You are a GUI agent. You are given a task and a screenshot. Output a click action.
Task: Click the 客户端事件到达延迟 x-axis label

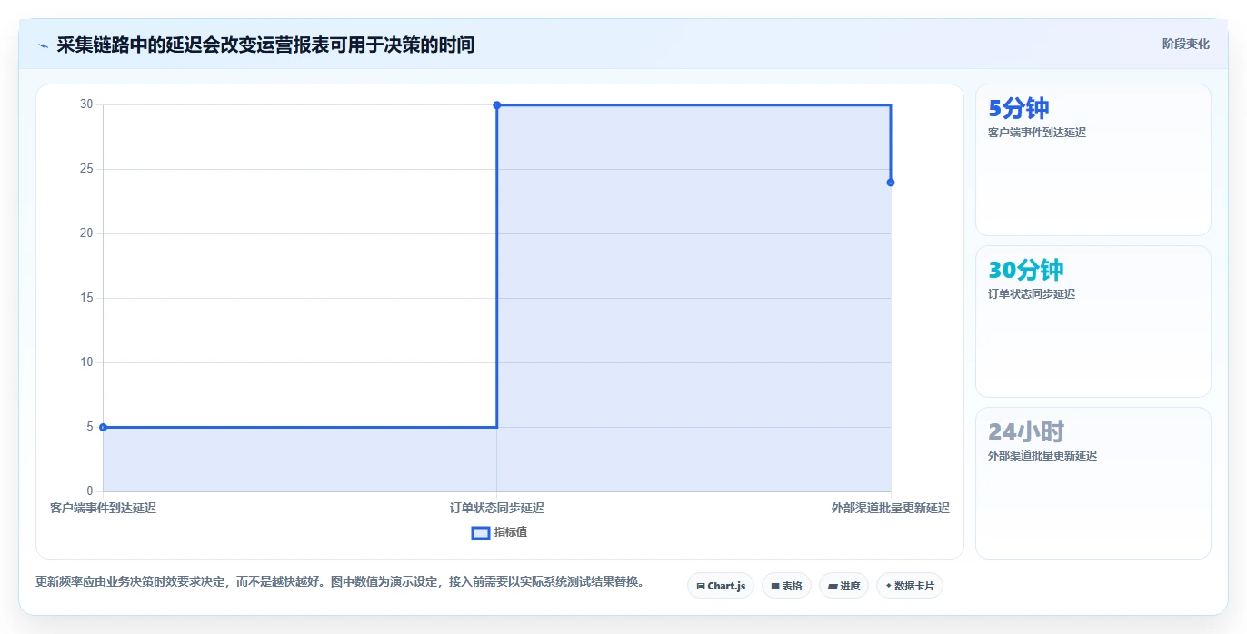[103, 508]
